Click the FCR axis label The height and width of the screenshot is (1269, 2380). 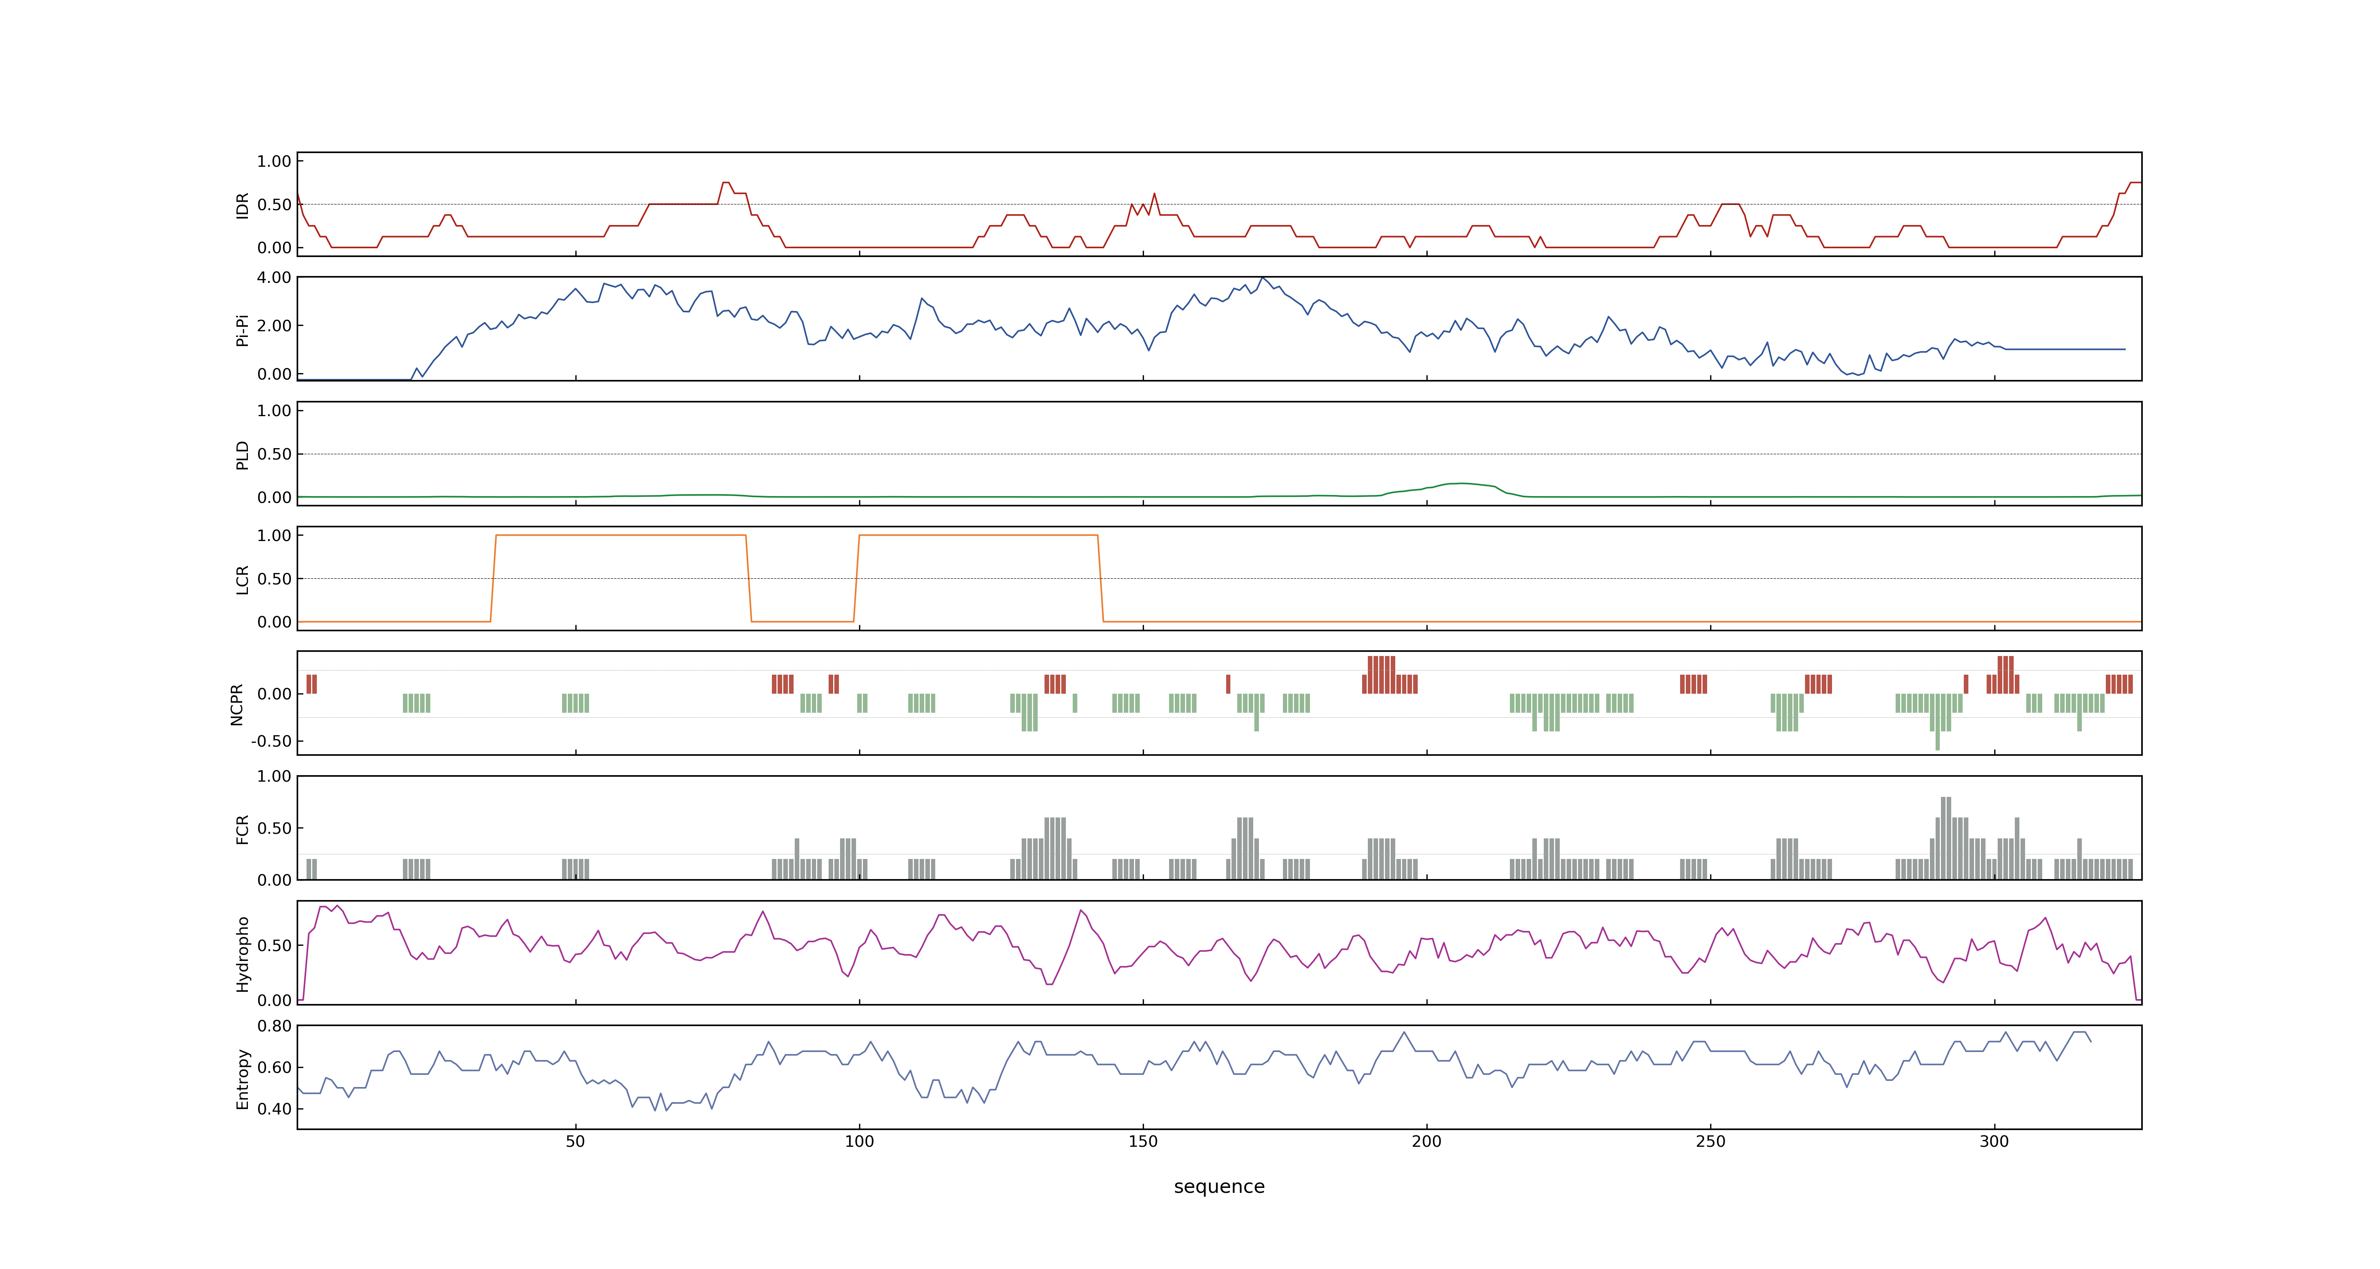(x=242, y=828)
